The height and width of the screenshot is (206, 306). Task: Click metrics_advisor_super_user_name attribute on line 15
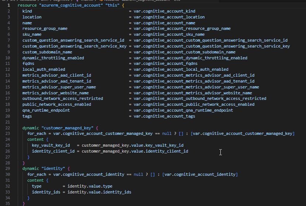coord(59,87)
